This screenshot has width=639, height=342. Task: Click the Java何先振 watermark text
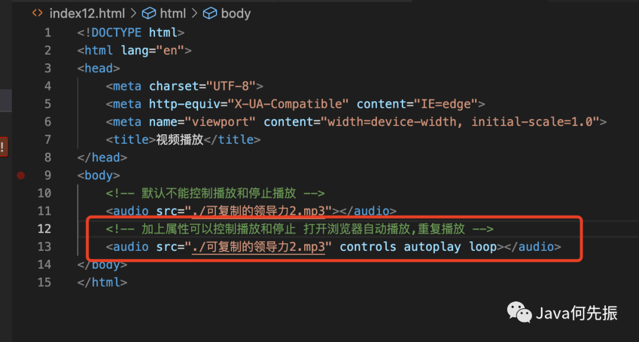(x=576, y=313)
